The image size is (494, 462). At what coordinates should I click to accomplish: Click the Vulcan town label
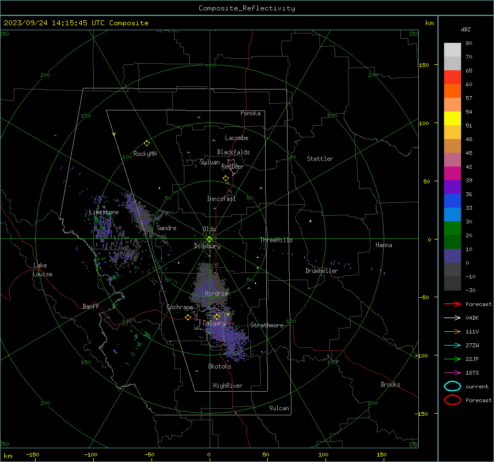279,408
